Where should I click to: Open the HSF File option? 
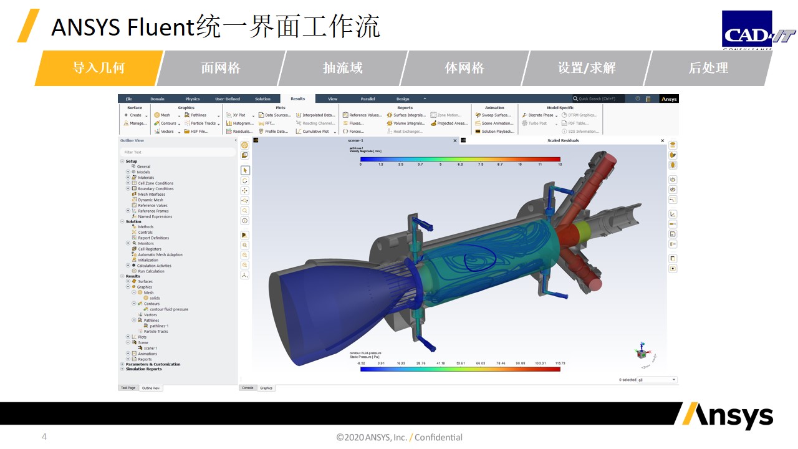tap(196, 132)
